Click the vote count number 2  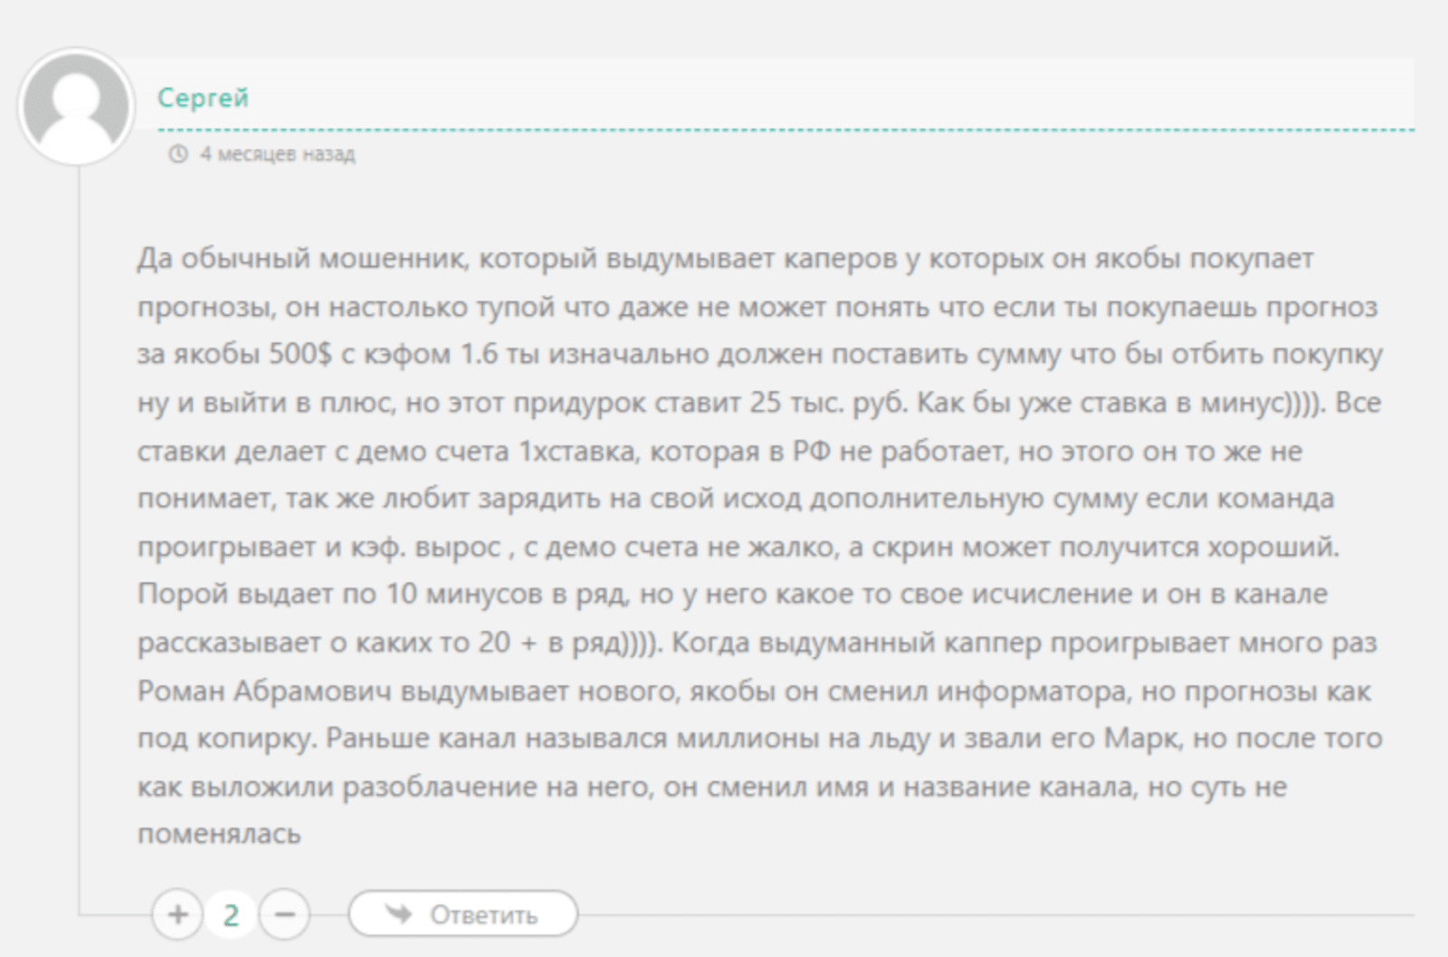pos(231,914)
